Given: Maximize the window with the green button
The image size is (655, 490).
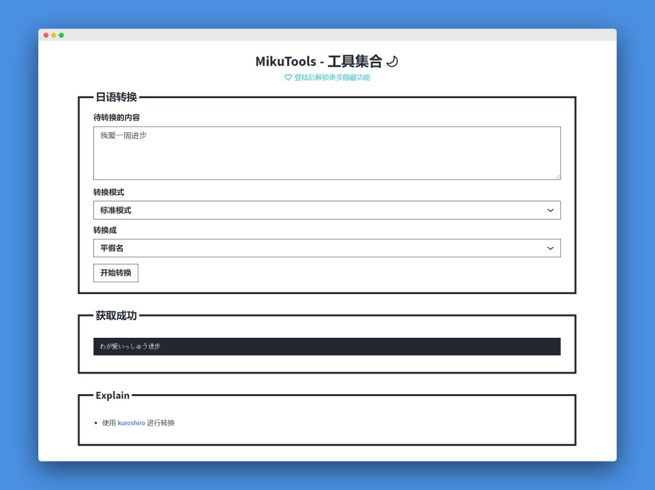Looking at the screenshot, I should 61,35.
